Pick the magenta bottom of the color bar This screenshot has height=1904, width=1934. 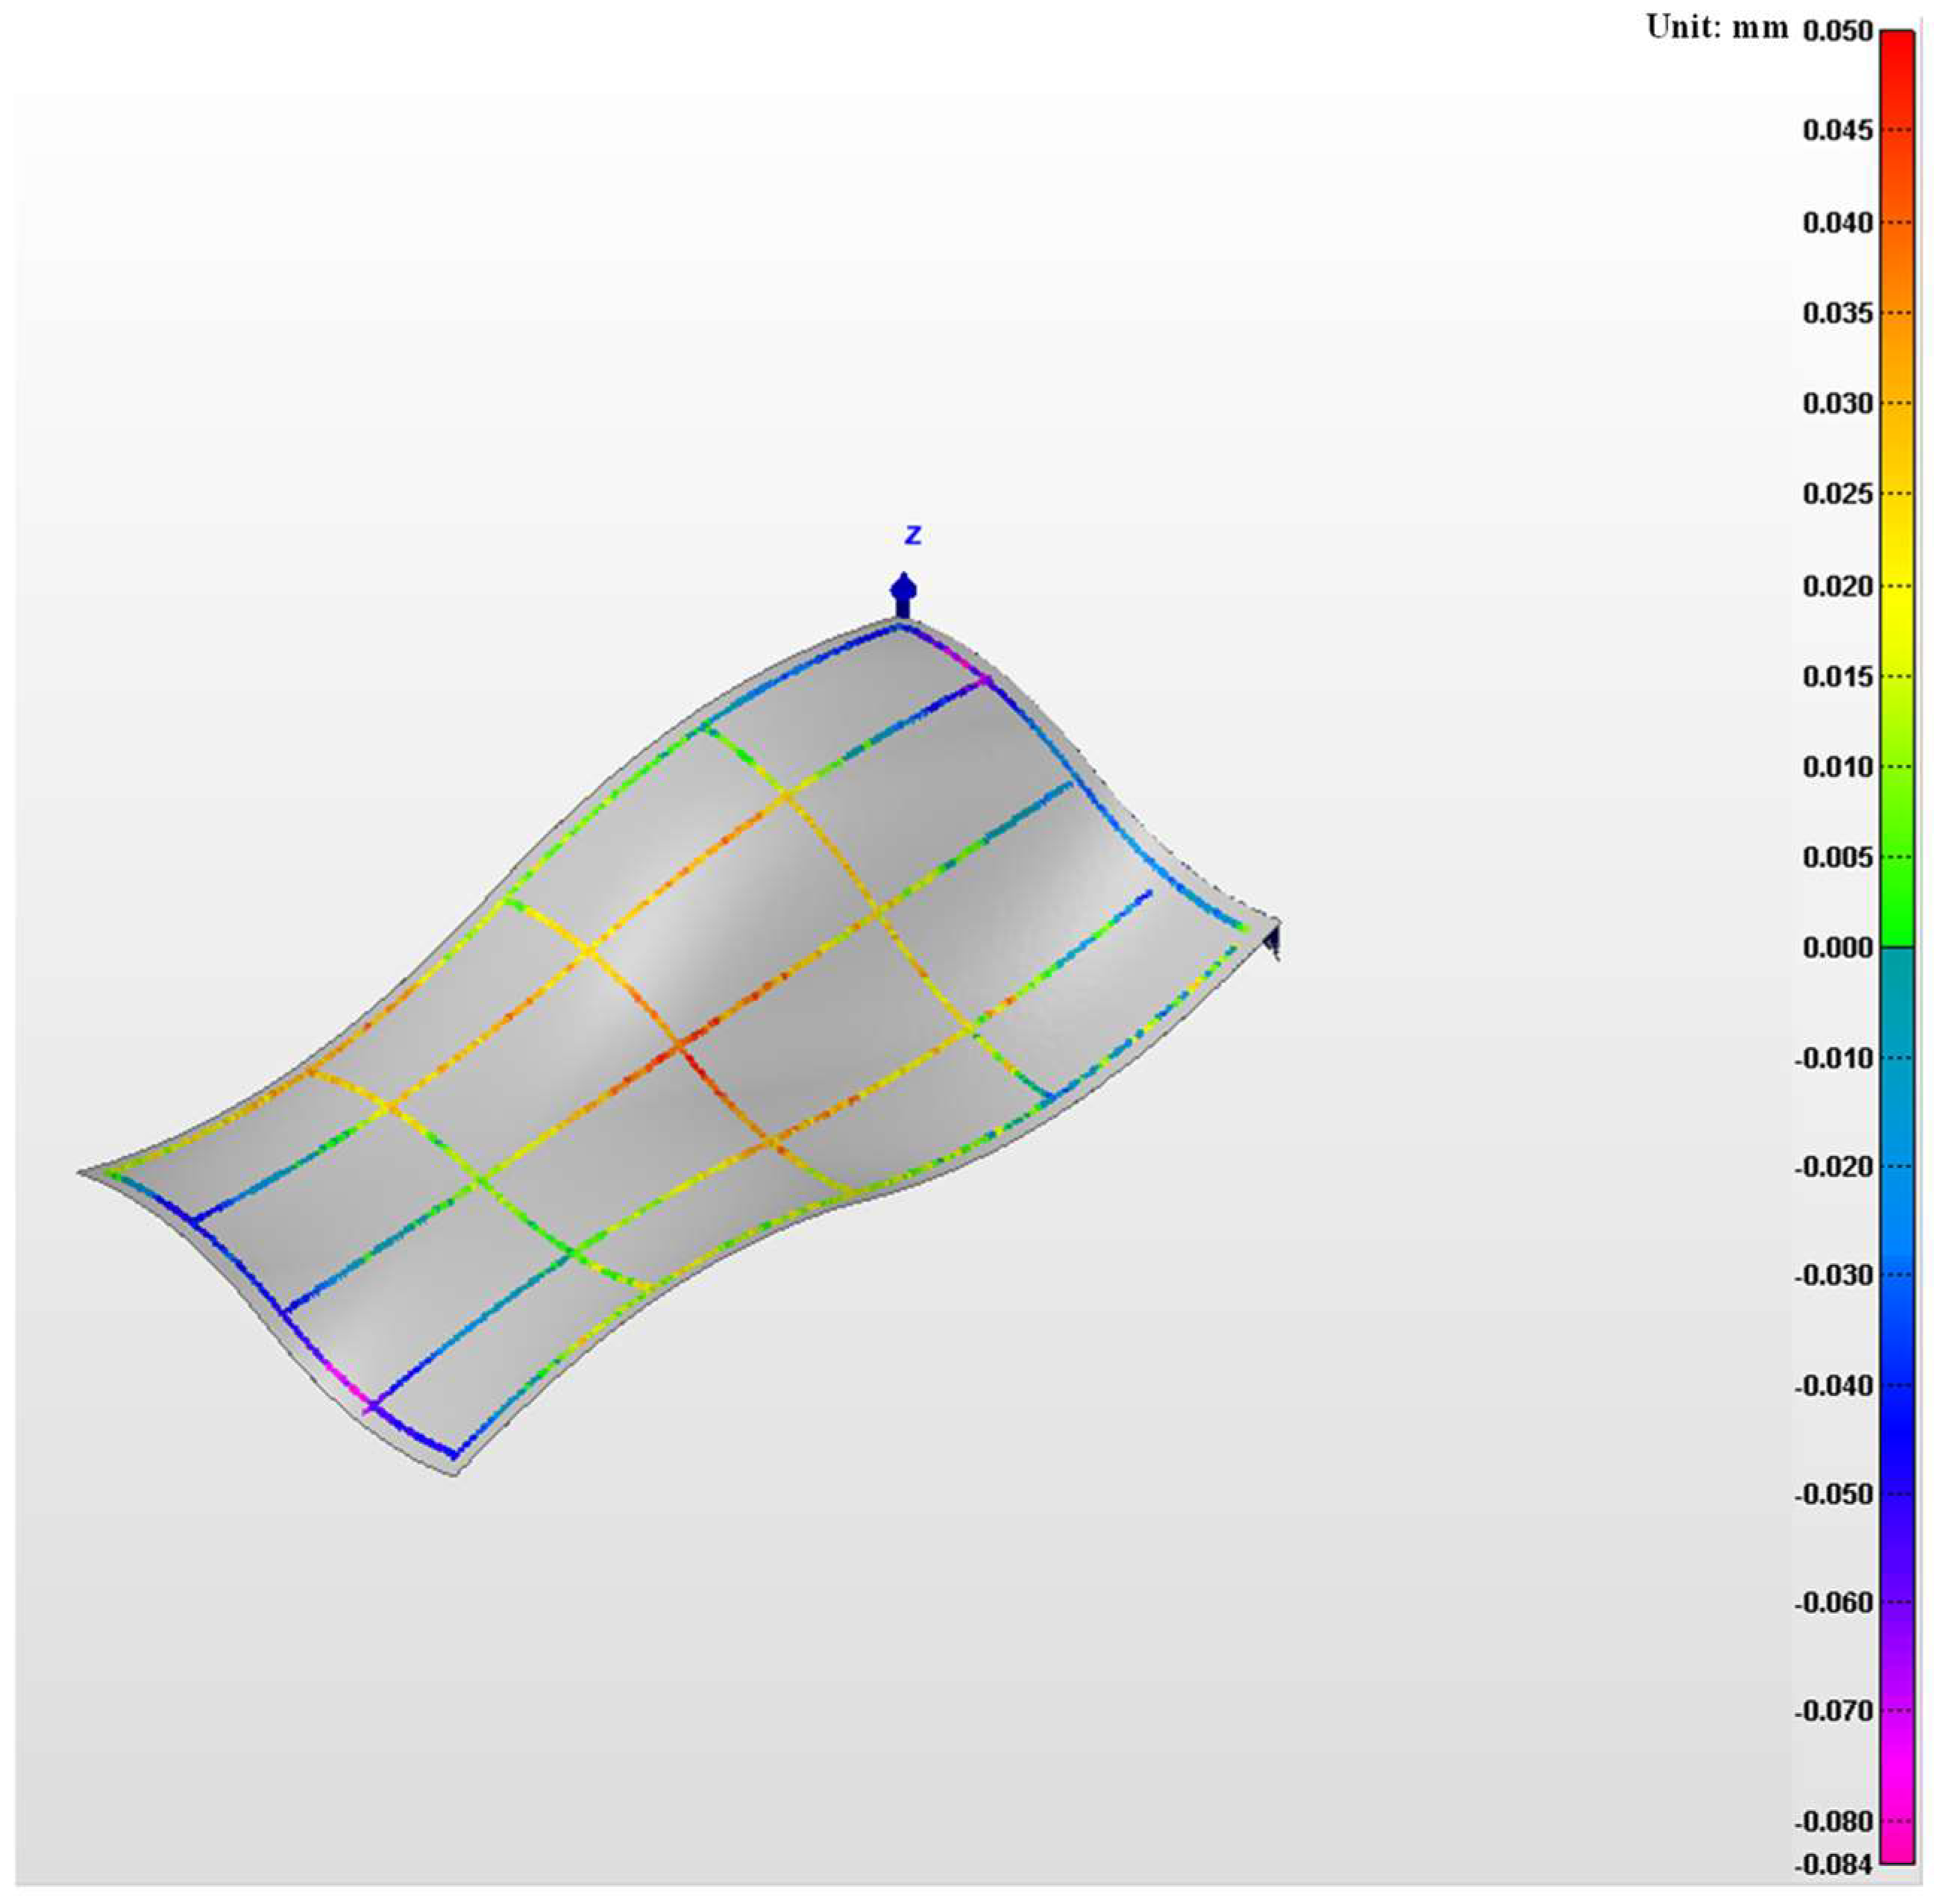tap(1897, 1850)
